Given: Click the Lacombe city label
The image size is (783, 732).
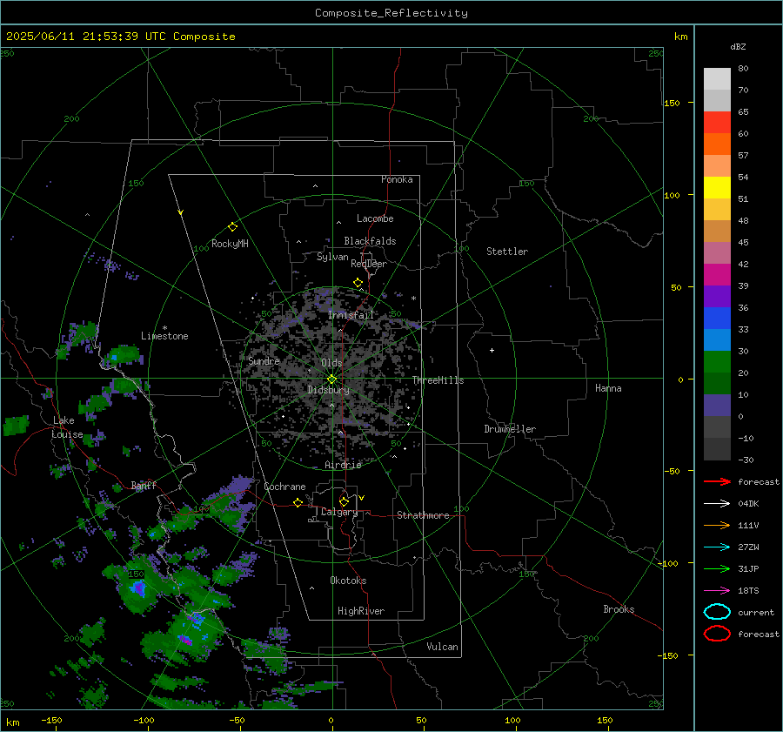Looking at the screenshot, I should coord(375,218).
